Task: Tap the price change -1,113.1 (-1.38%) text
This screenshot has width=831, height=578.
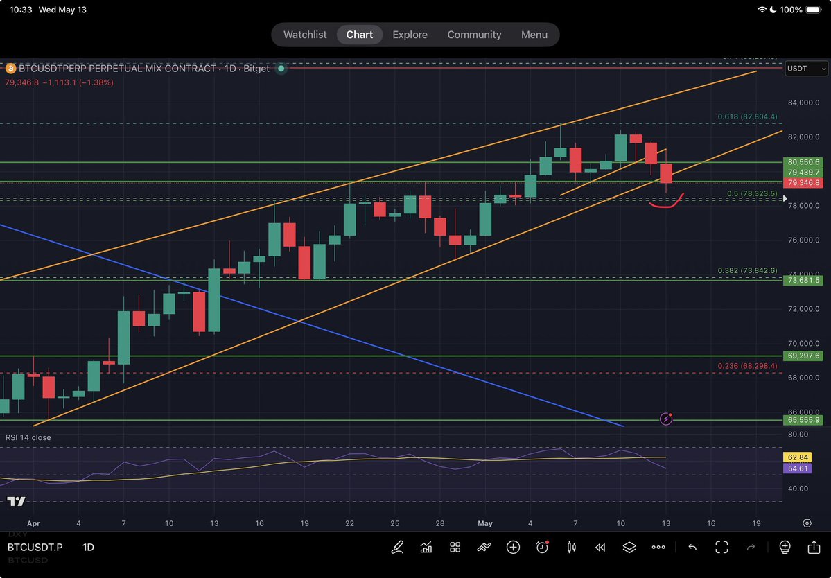Action: tap(78, 82)
